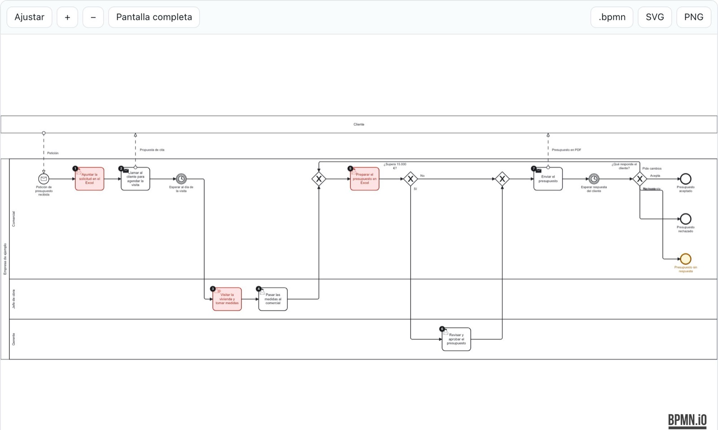Select task Revisar y aprobar el presupuesto

(x=456, y=339)
